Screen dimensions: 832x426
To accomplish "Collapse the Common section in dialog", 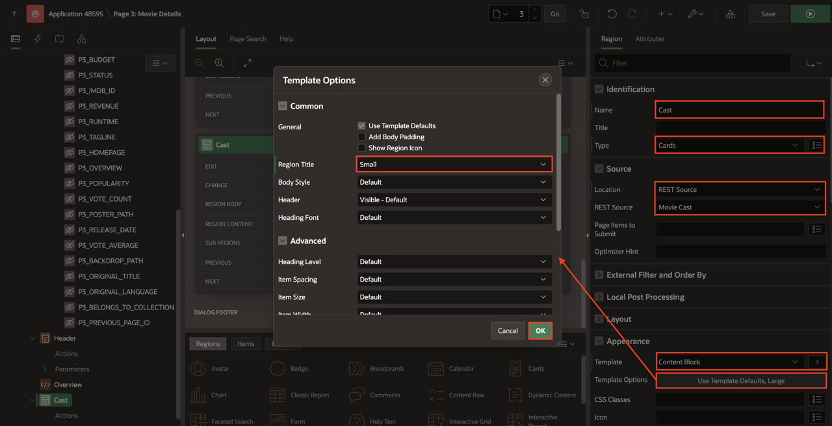I will (x=283, y=106).
